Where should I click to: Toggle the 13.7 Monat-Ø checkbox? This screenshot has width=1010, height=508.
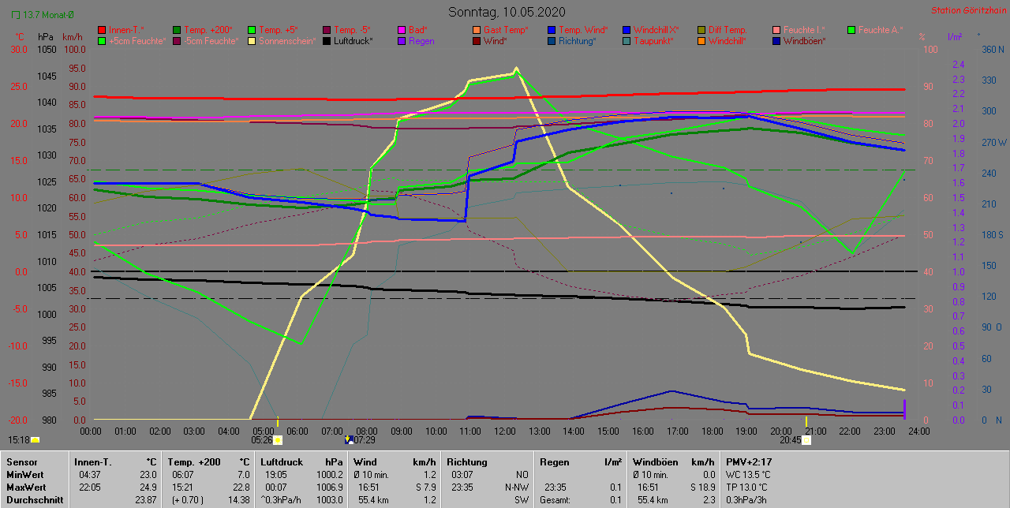(16, 15)
